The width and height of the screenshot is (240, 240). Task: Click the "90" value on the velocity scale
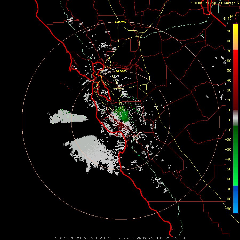(x=229, y=31)
